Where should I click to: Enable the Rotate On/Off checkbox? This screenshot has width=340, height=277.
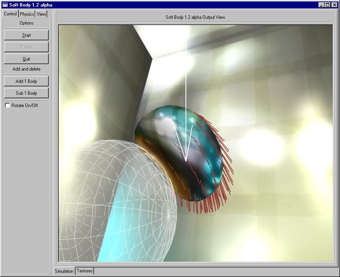[x=8, y=105]
